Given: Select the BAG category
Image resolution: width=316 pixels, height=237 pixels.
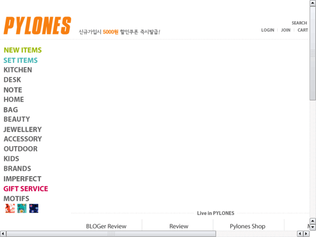Looking at the screenshot, I should pyautogui.click(x=11, y=110).
